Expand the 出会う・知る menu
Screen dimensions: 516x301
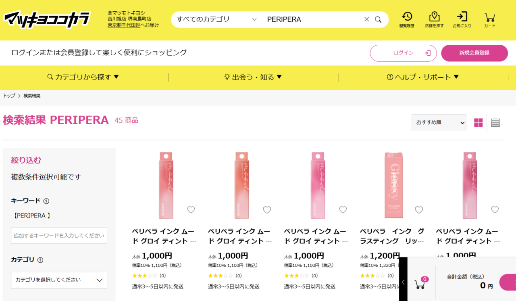coord(253,77)
